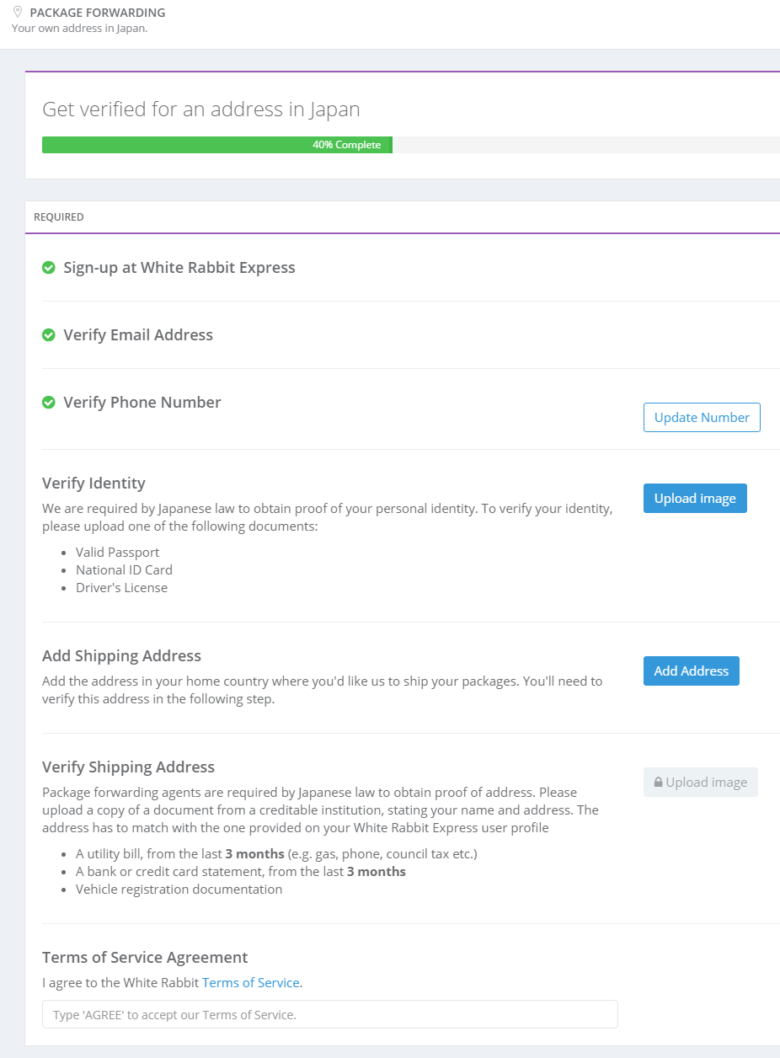Click the locked Upload image button
The height and width of the screenshot is (1058, 780).
tap(701, 782)
